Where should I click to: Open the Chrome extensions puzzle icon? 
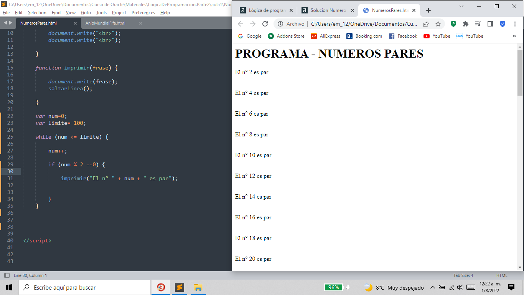[466, 24]
